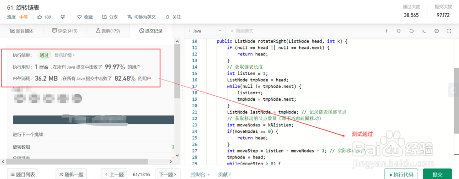Open the Java language dropdown
This screenshot has width=459, height=179.
205,31
